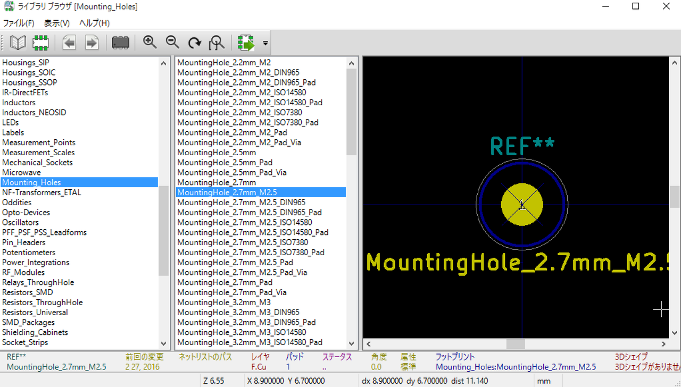Image resolution: width=681 pixels, height=387 pixels.
Task: Open the 表示(V) menu
Action: click(x=56, y=23)
